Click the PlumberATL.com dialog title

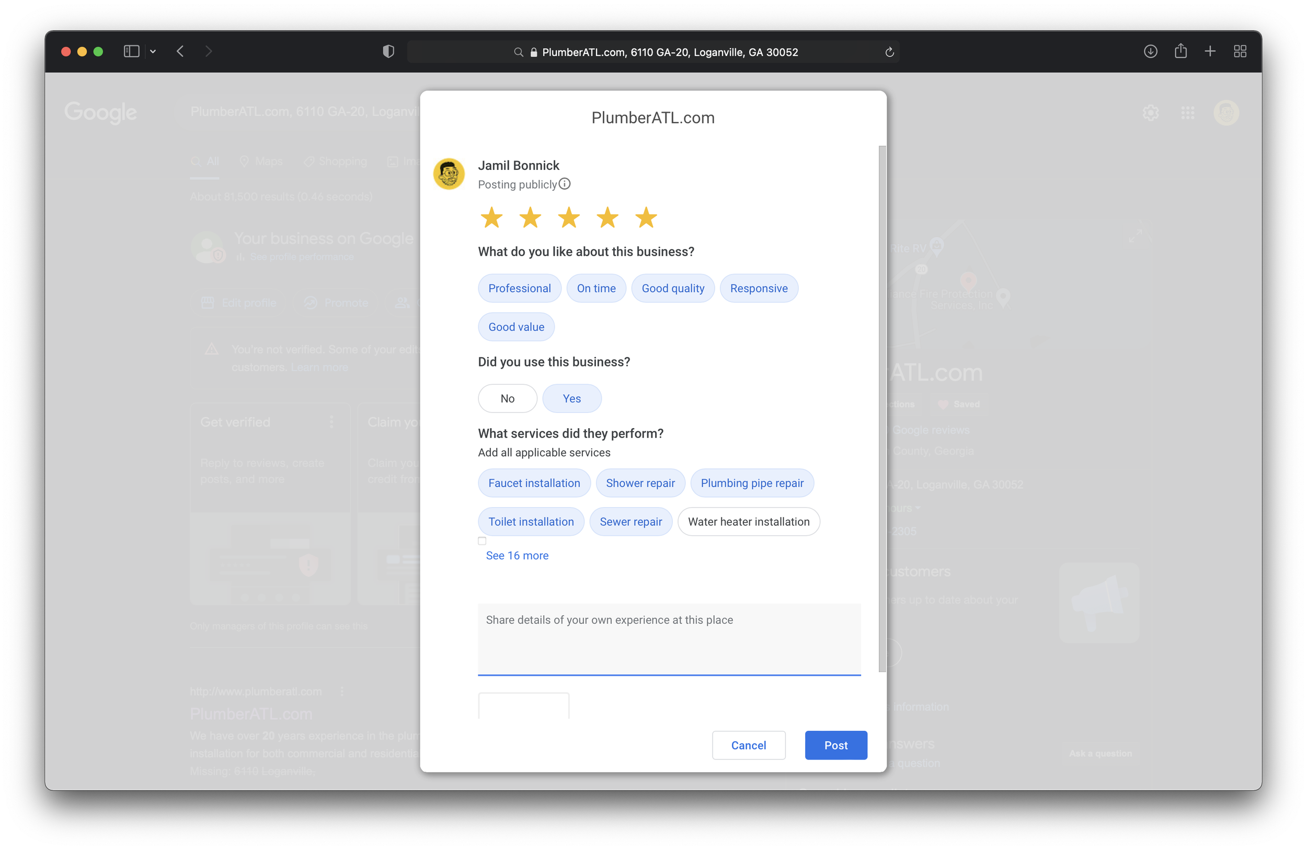click(652, 118)
